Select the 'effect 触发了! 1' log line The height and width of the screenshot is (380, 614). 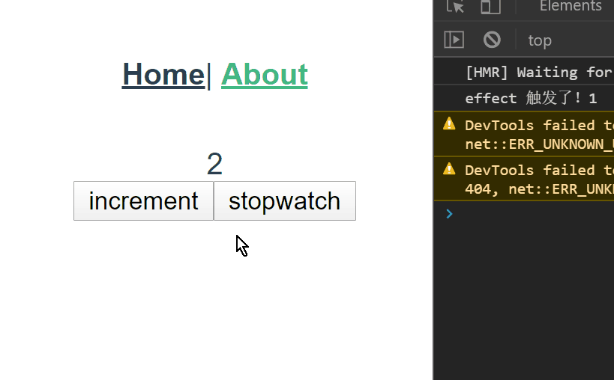(530, 98)
